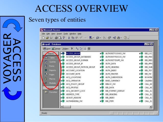Click the Copy toolbar icon
The height and width of the screenshot is (122, 163).
[73, 38]
